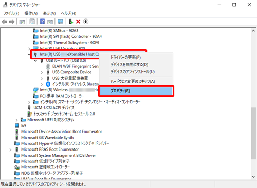Click the Forward arrow toolbar icon
Viewport: 257px width, 188px height.
[12, 22]
